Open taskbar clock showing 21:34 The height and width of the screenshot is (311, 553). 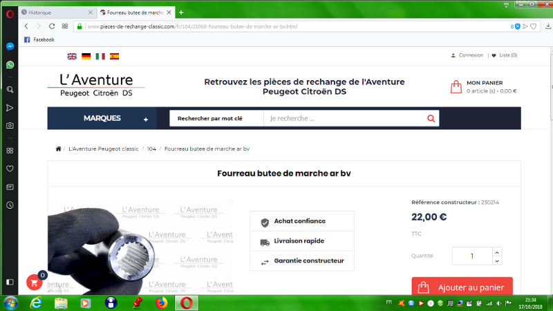(x=531, y=303)
